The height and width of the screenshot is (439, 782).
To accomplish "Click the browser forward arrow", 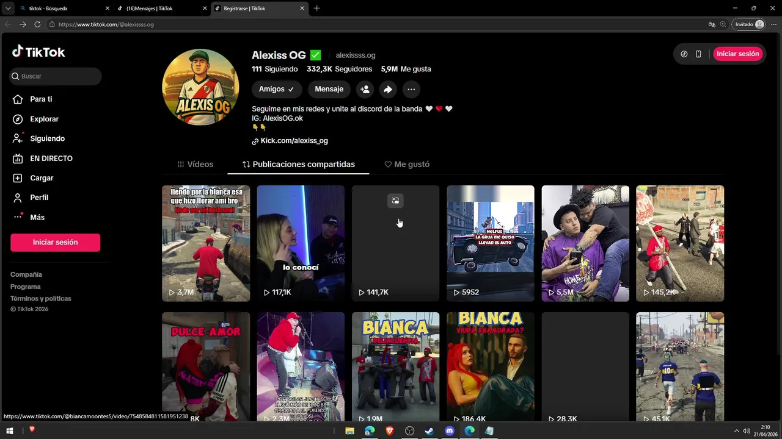I will tap(23, 24).
